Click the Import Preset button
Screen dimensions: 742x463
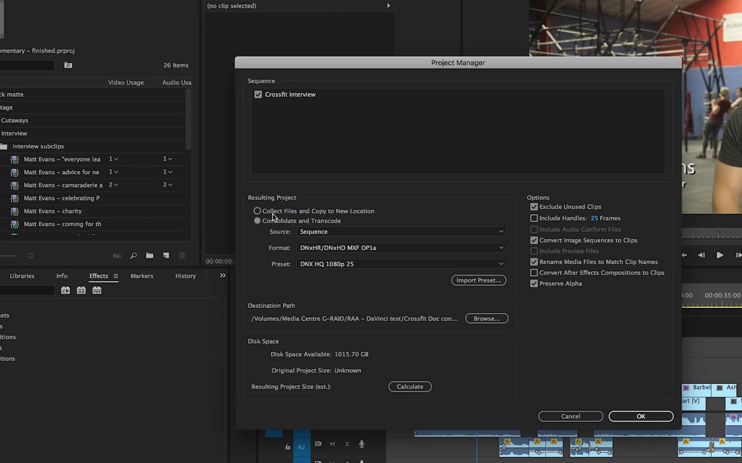(478, 280)
